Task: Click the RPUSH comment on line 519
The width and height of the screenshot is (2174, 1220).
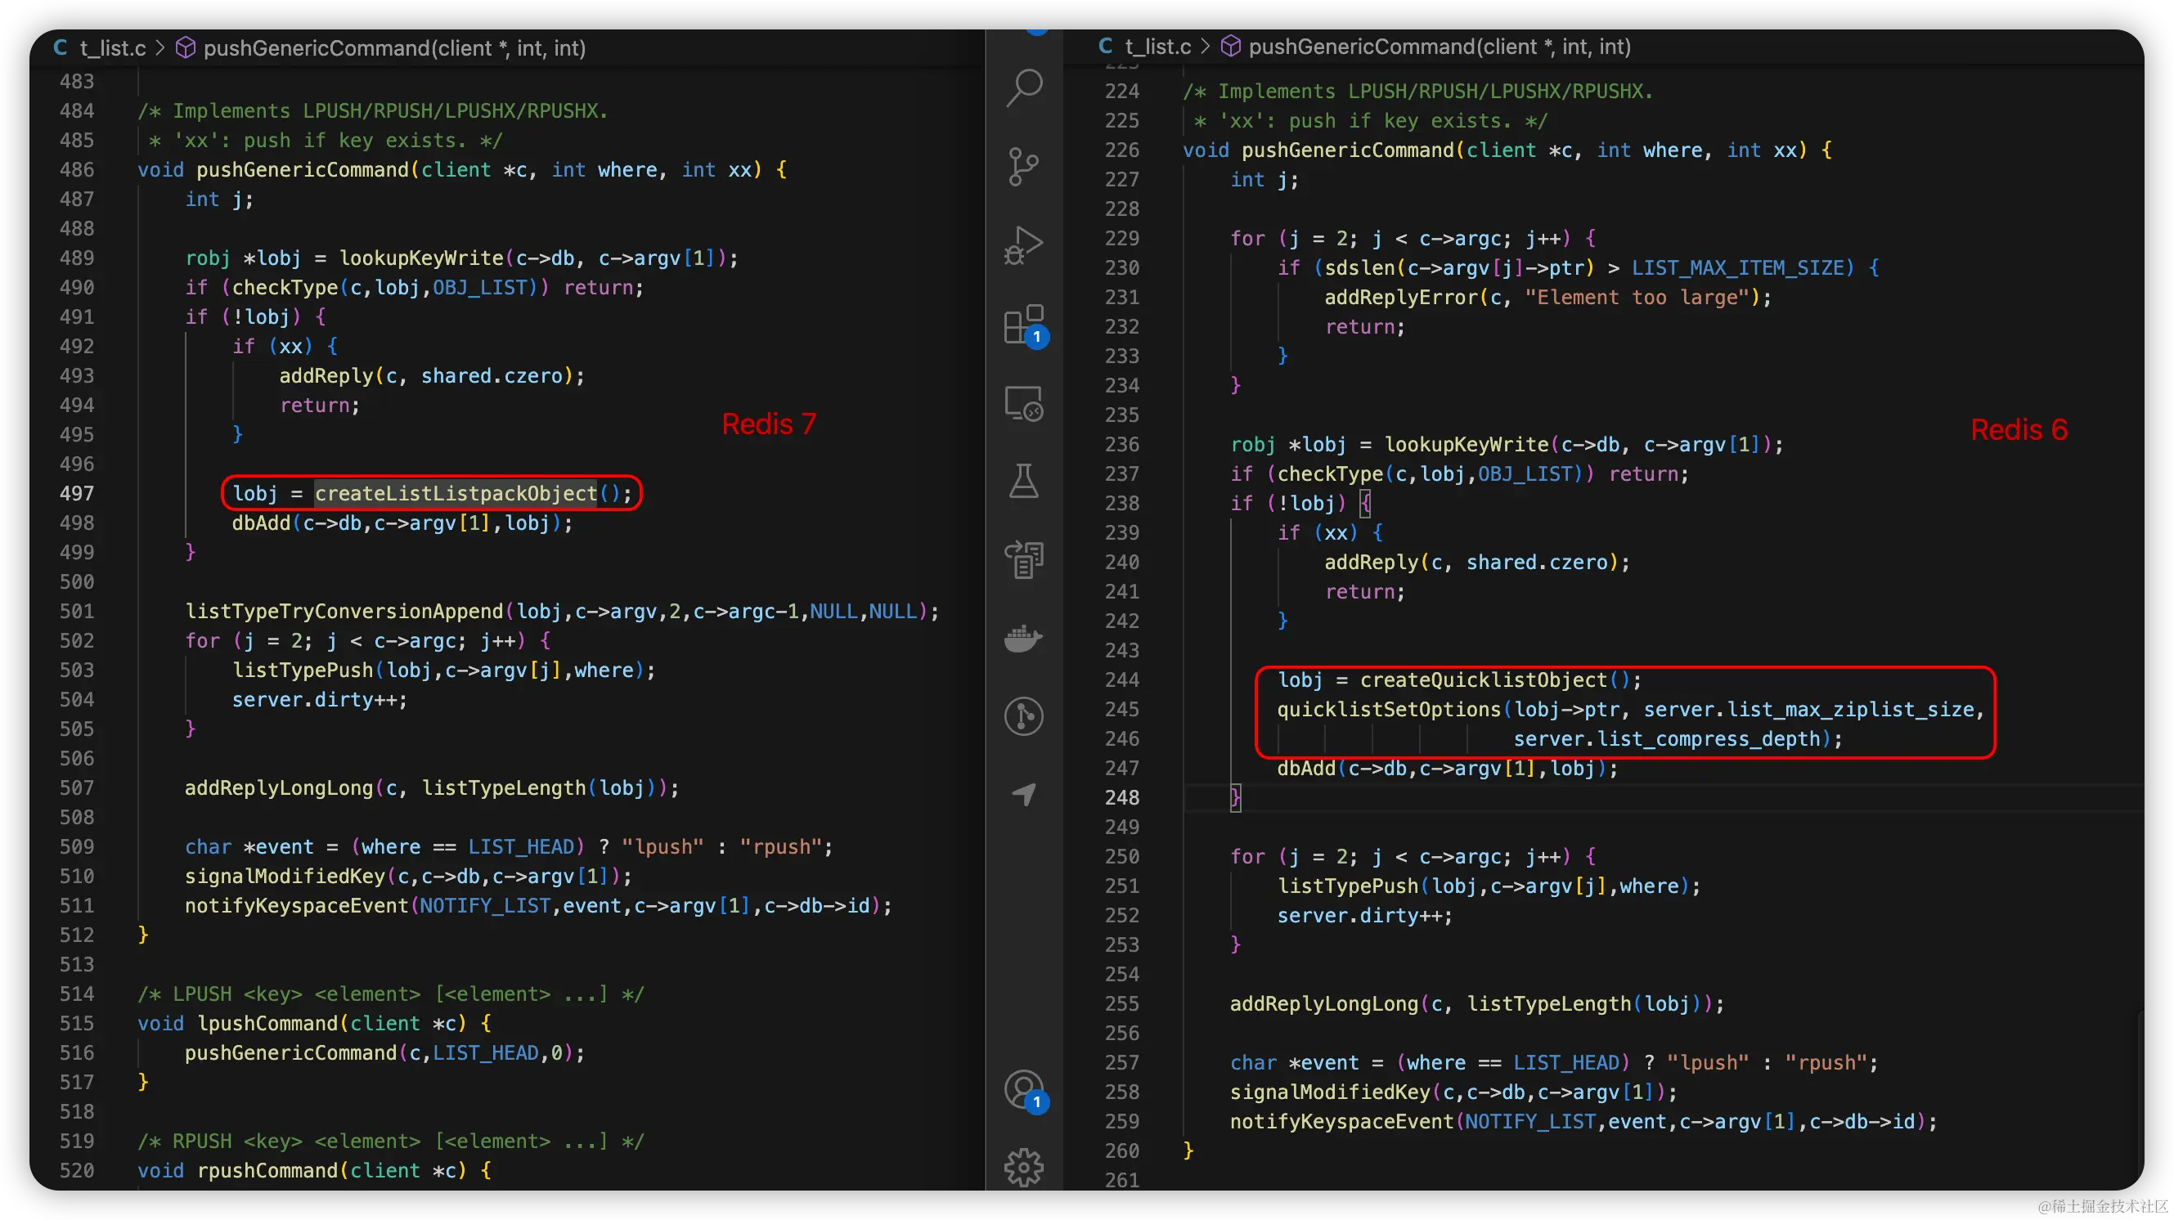Action: [391, 1142]
